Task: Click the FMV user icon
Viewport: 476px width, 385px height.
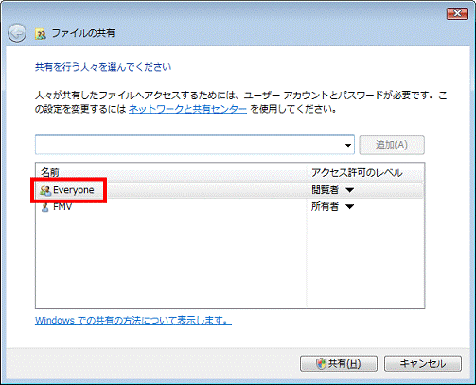Action: pos(45,207)
